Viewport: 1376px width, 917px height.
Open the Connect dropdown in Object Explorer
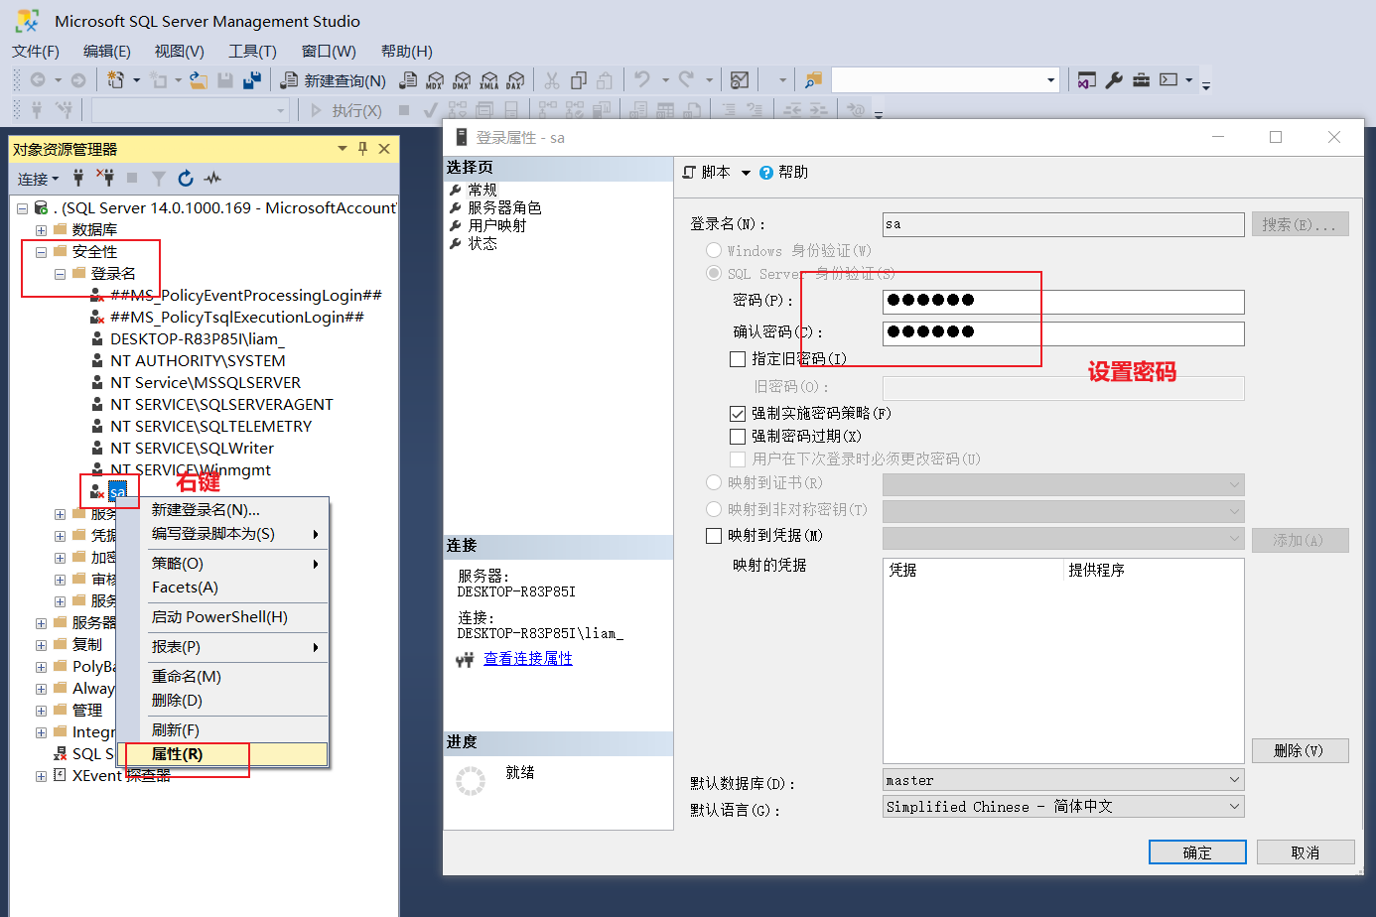39,179
